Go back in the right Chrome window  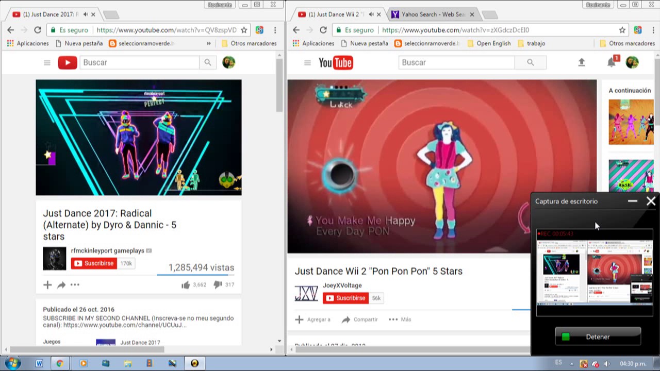(296, 30)
